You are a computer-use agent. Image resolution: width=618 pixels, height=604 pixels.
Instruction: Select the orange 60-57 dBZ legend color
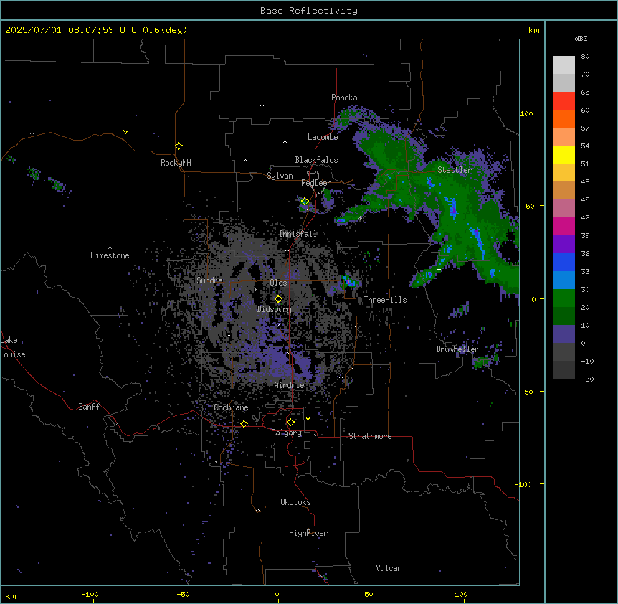tap(564, 118)
